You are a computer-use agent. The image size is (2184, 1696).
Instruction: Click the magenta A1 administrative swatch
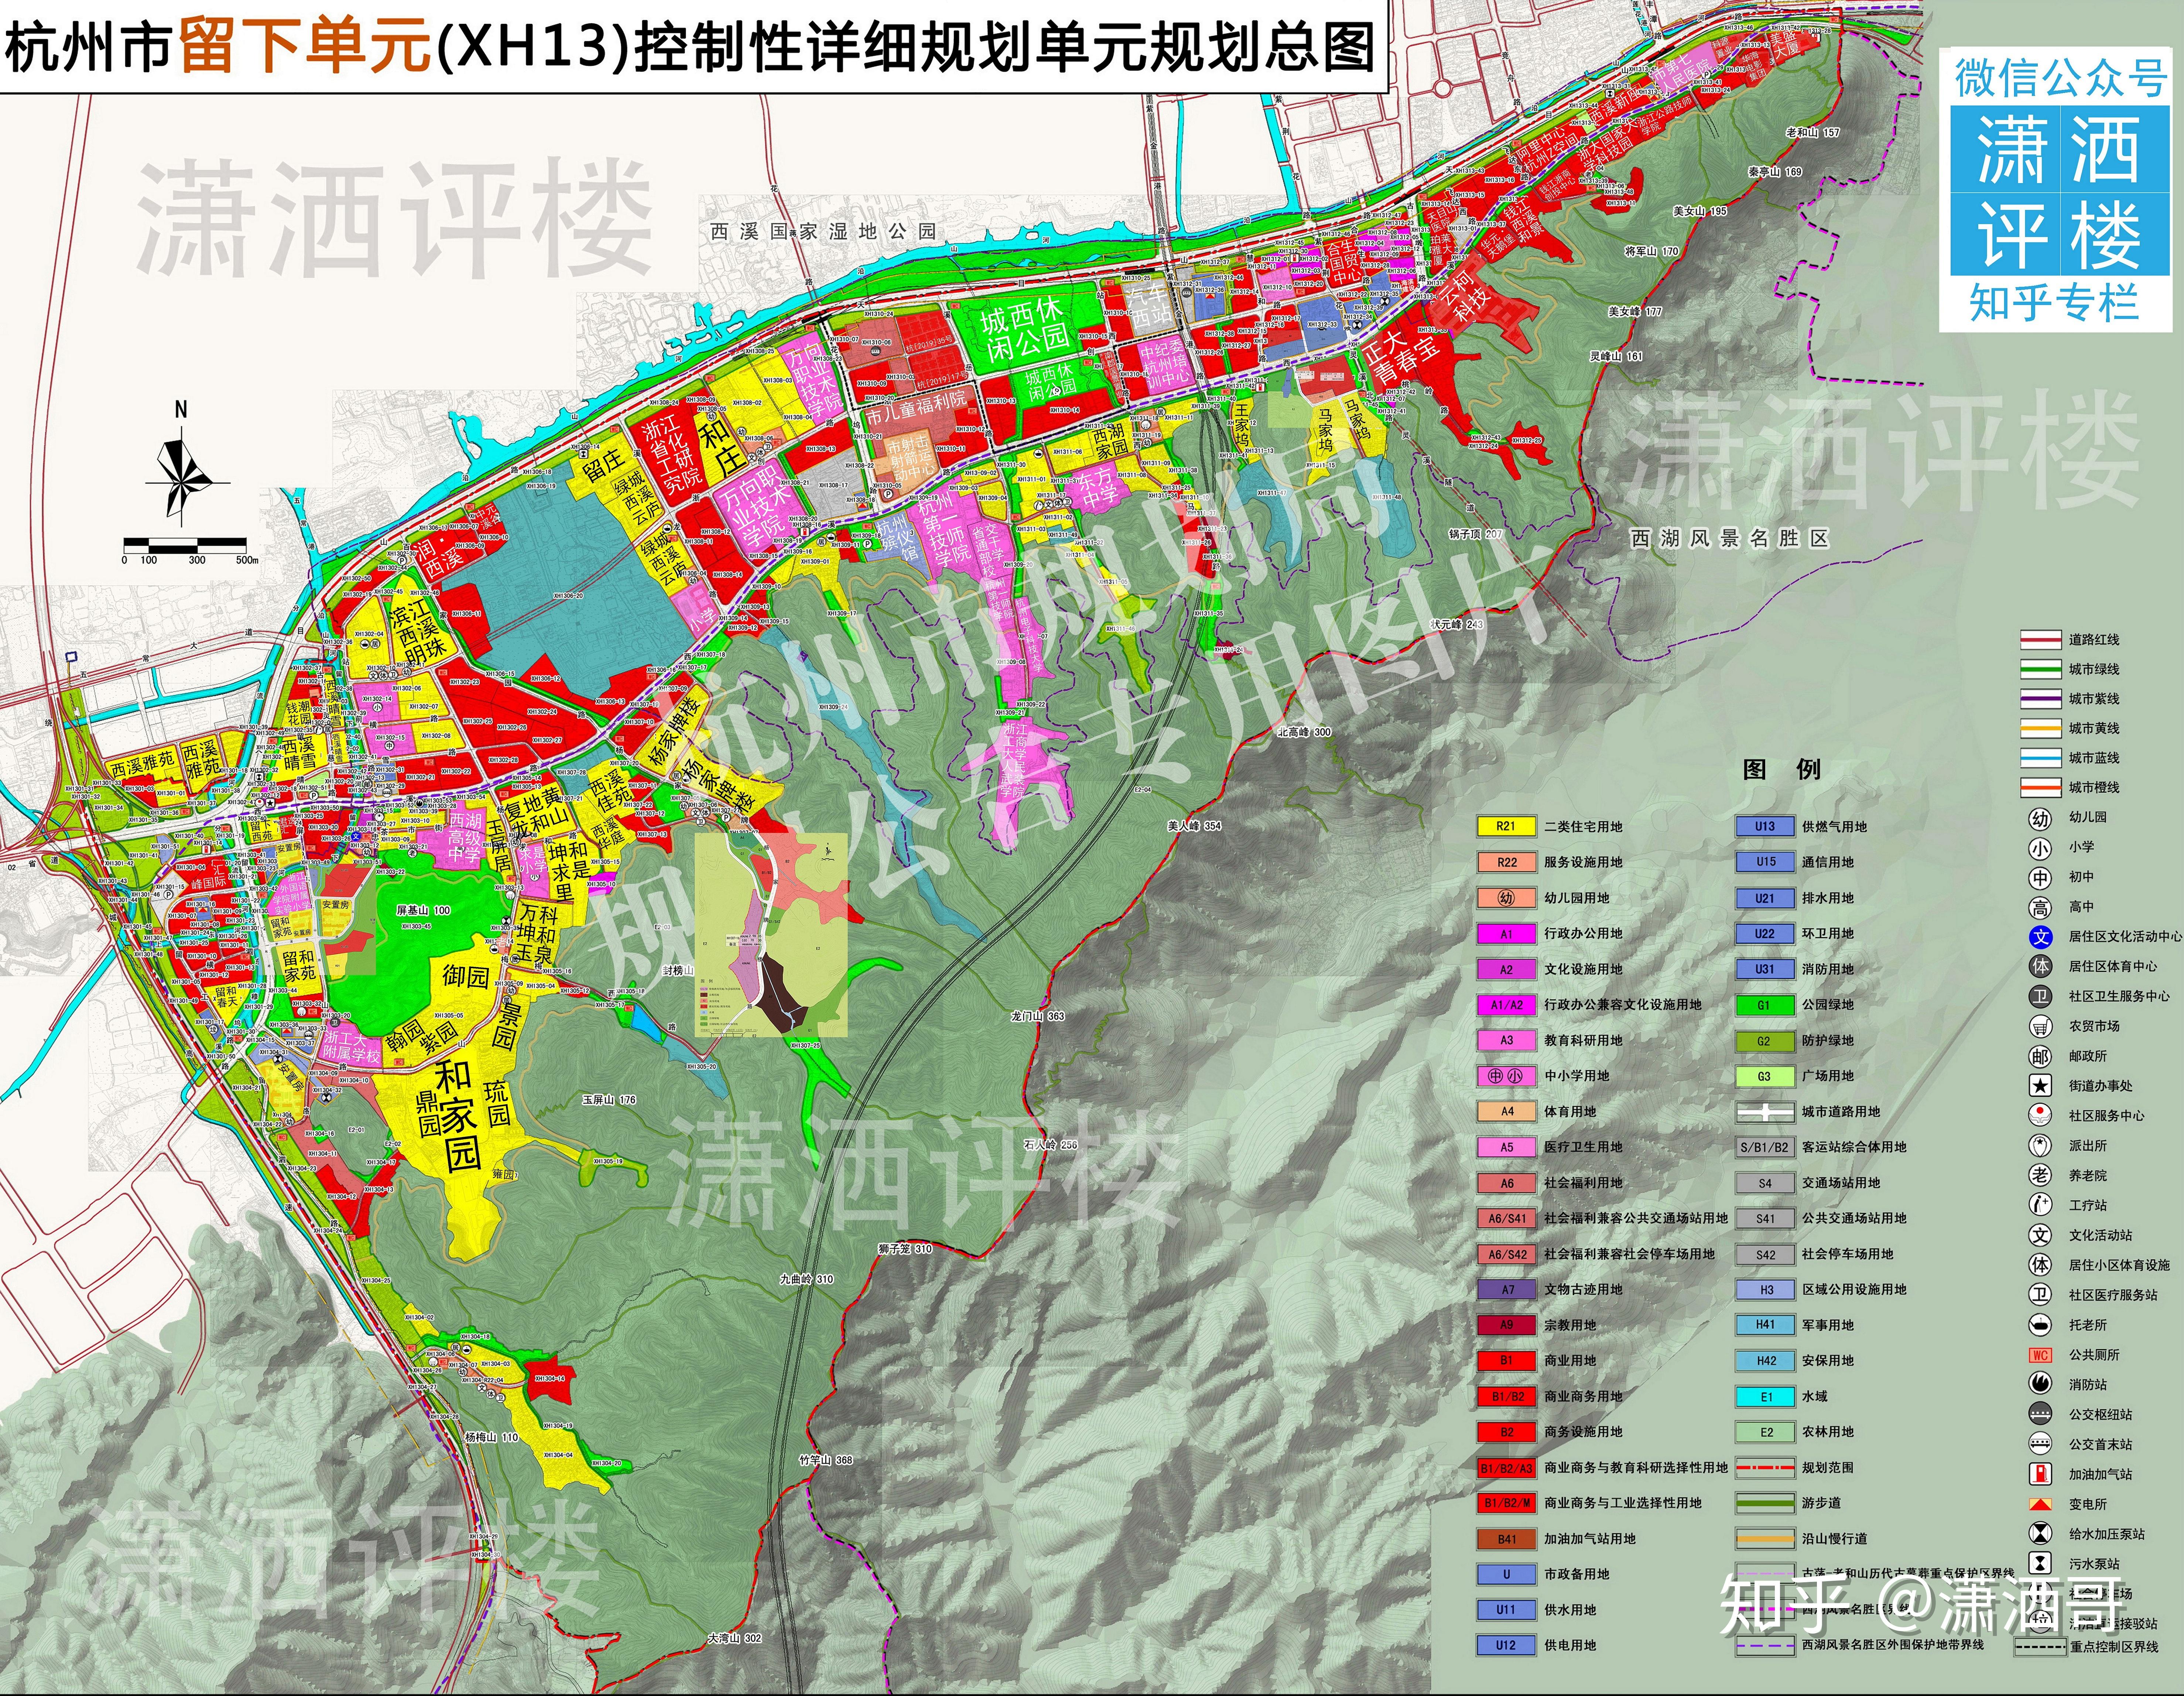click(1506, 934)
